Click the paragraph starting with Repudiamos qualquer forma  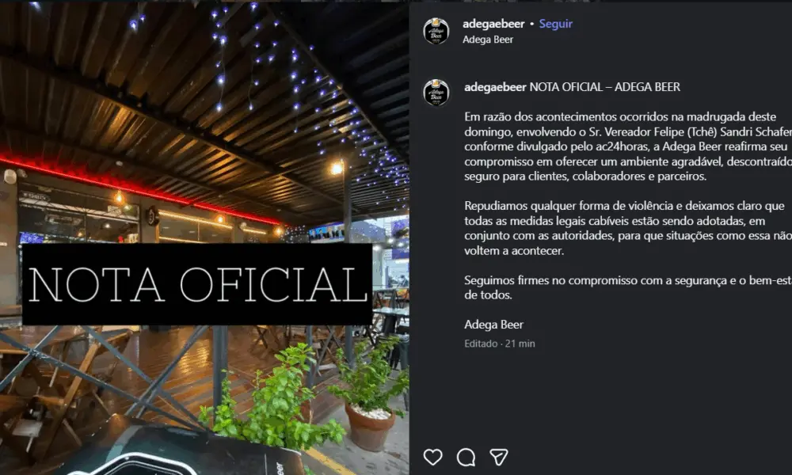(x=628, y=228)
